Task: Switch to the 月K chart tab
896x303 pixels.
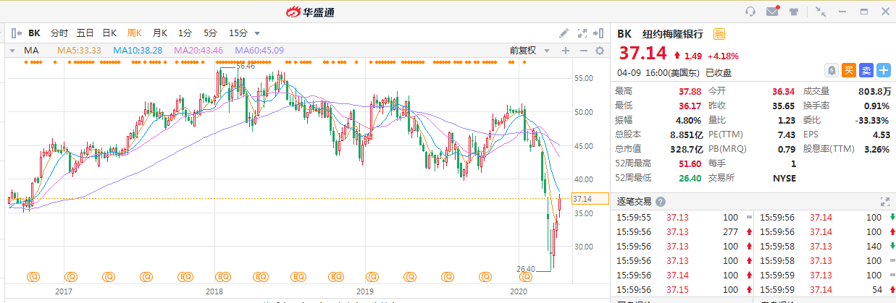Action: 159,33
